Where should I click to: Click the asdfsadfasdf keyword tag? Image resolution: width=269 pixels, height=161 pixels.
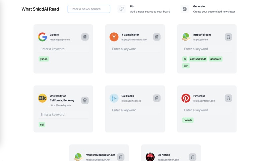(198, 59)
